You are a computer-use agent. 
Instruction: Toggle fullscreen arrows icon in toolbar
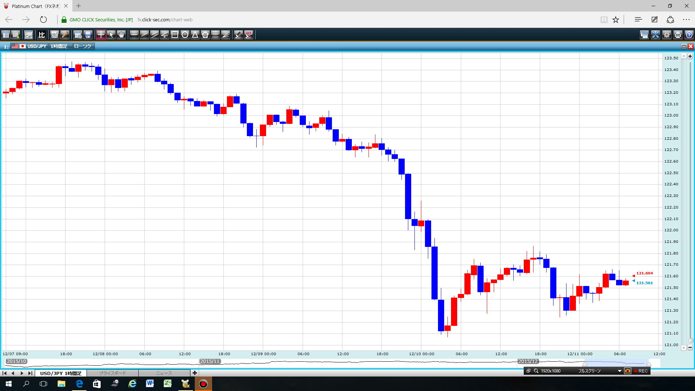click(x=656, y=35)
